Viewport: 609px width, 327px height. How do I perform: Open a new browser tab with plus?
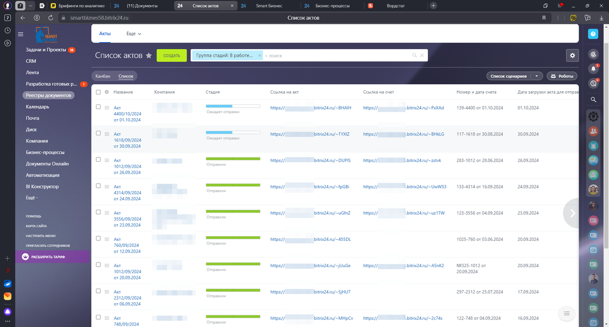(433, 6)
